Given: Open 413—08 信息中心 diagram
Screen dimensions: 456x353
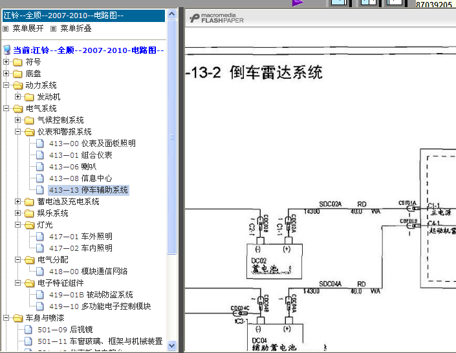Looking at the screenshot, I should point(81,178).
